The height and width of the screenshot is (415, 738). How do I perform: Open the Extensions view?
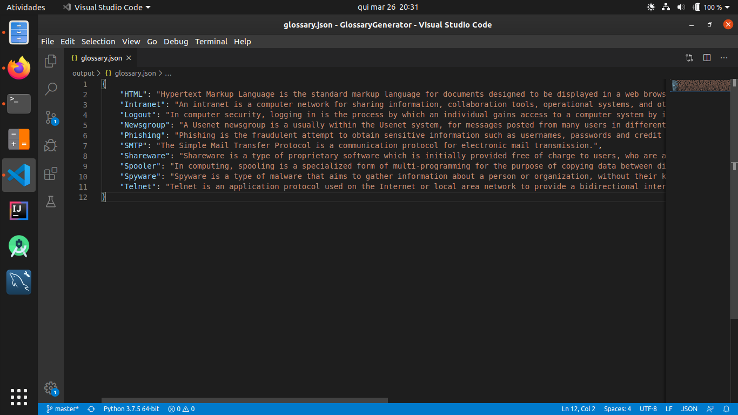[51, 173]
